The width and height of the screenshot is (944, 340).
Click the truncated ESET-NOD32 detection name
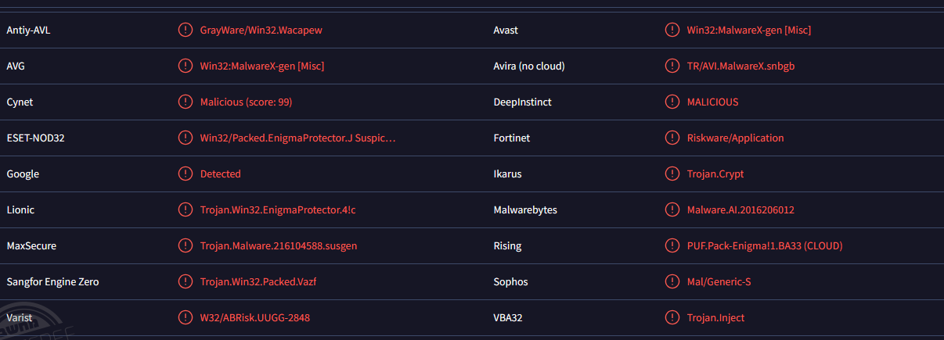click(297, 138)
